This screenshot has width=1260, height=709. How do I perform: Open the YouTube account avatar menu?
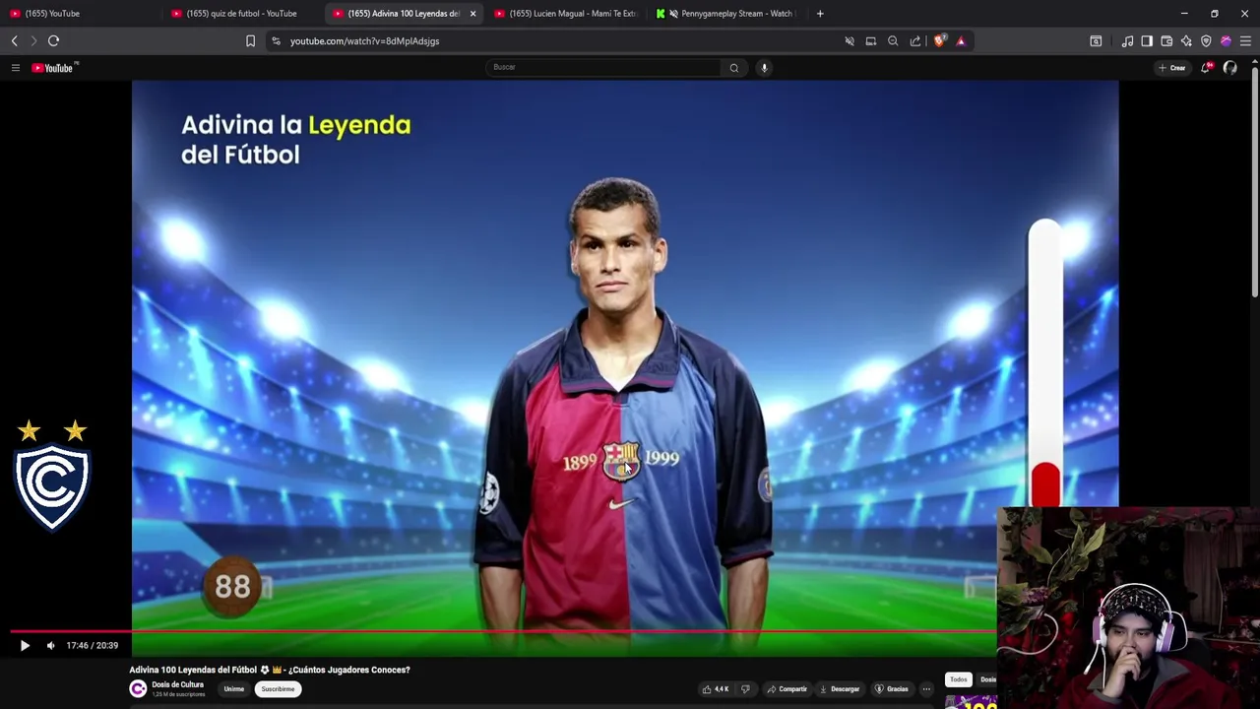pyautogui.click(x=1230, y=68)
